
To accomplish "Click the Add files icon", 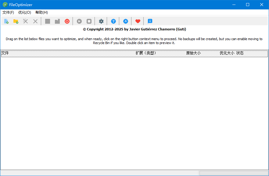I will (6, 21).
